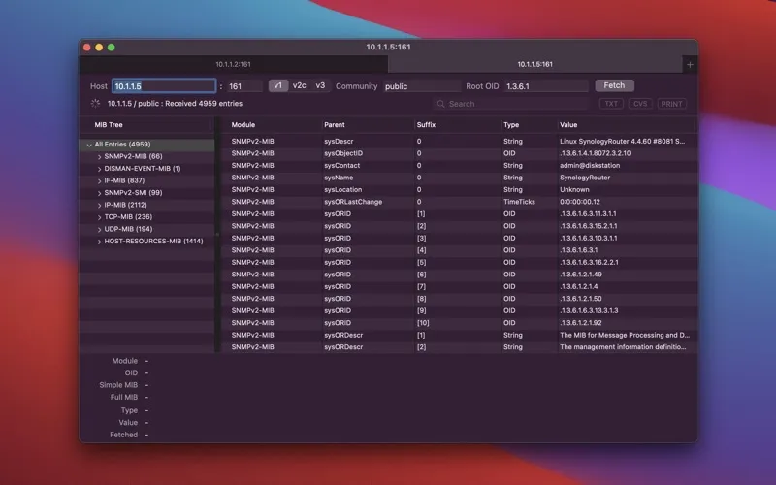The width and height of the screenshot is (776, 485).
Task: Expand the HOST-RESOURCES-MIB (1414) tree node
Action: click(100, 242)
